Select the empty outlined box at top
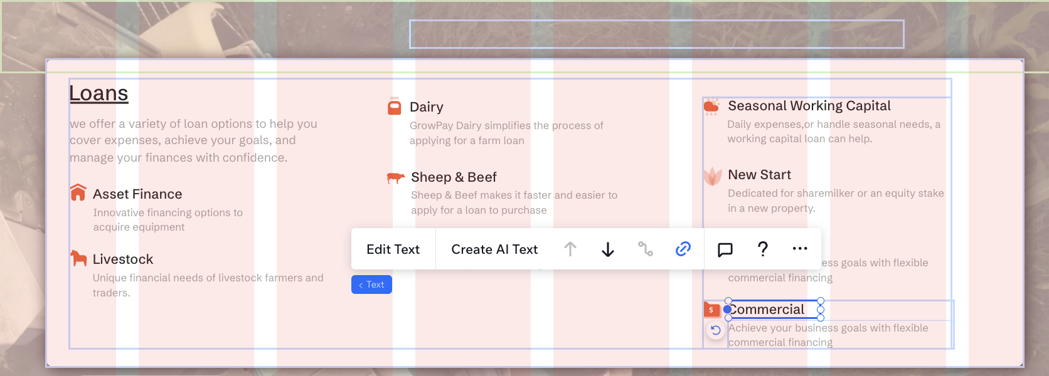The image size is (1049, 376). click(x=656, y=34)
